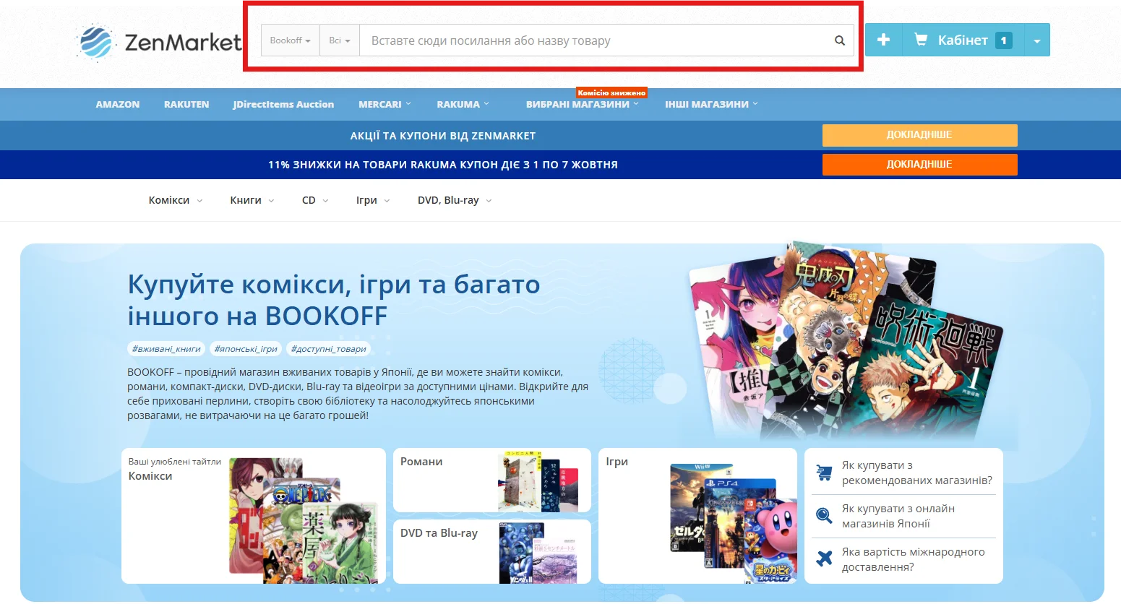Image resolution: width=1121 pixels, height=604 pixels.
Task: Click the Кабінет button
Action: tap(963, 40)
